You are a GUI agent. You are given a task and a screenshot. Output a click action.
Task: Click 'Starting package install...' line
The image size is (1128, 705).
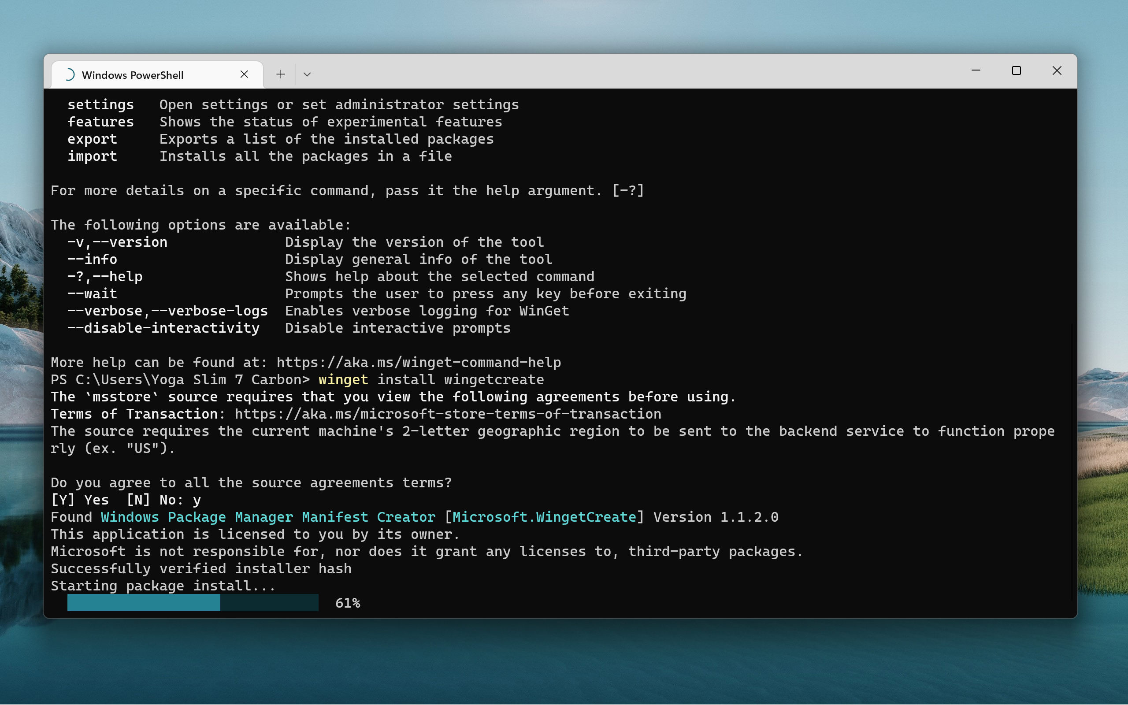click(163, 586)
